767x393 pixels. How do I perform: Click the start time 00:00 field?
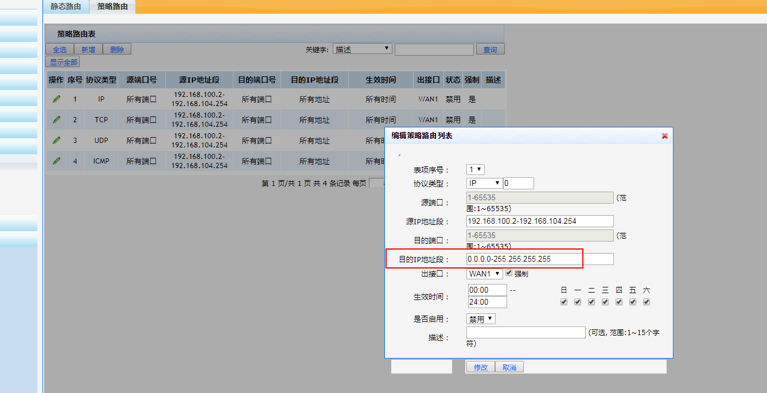(x=488, y=290)
